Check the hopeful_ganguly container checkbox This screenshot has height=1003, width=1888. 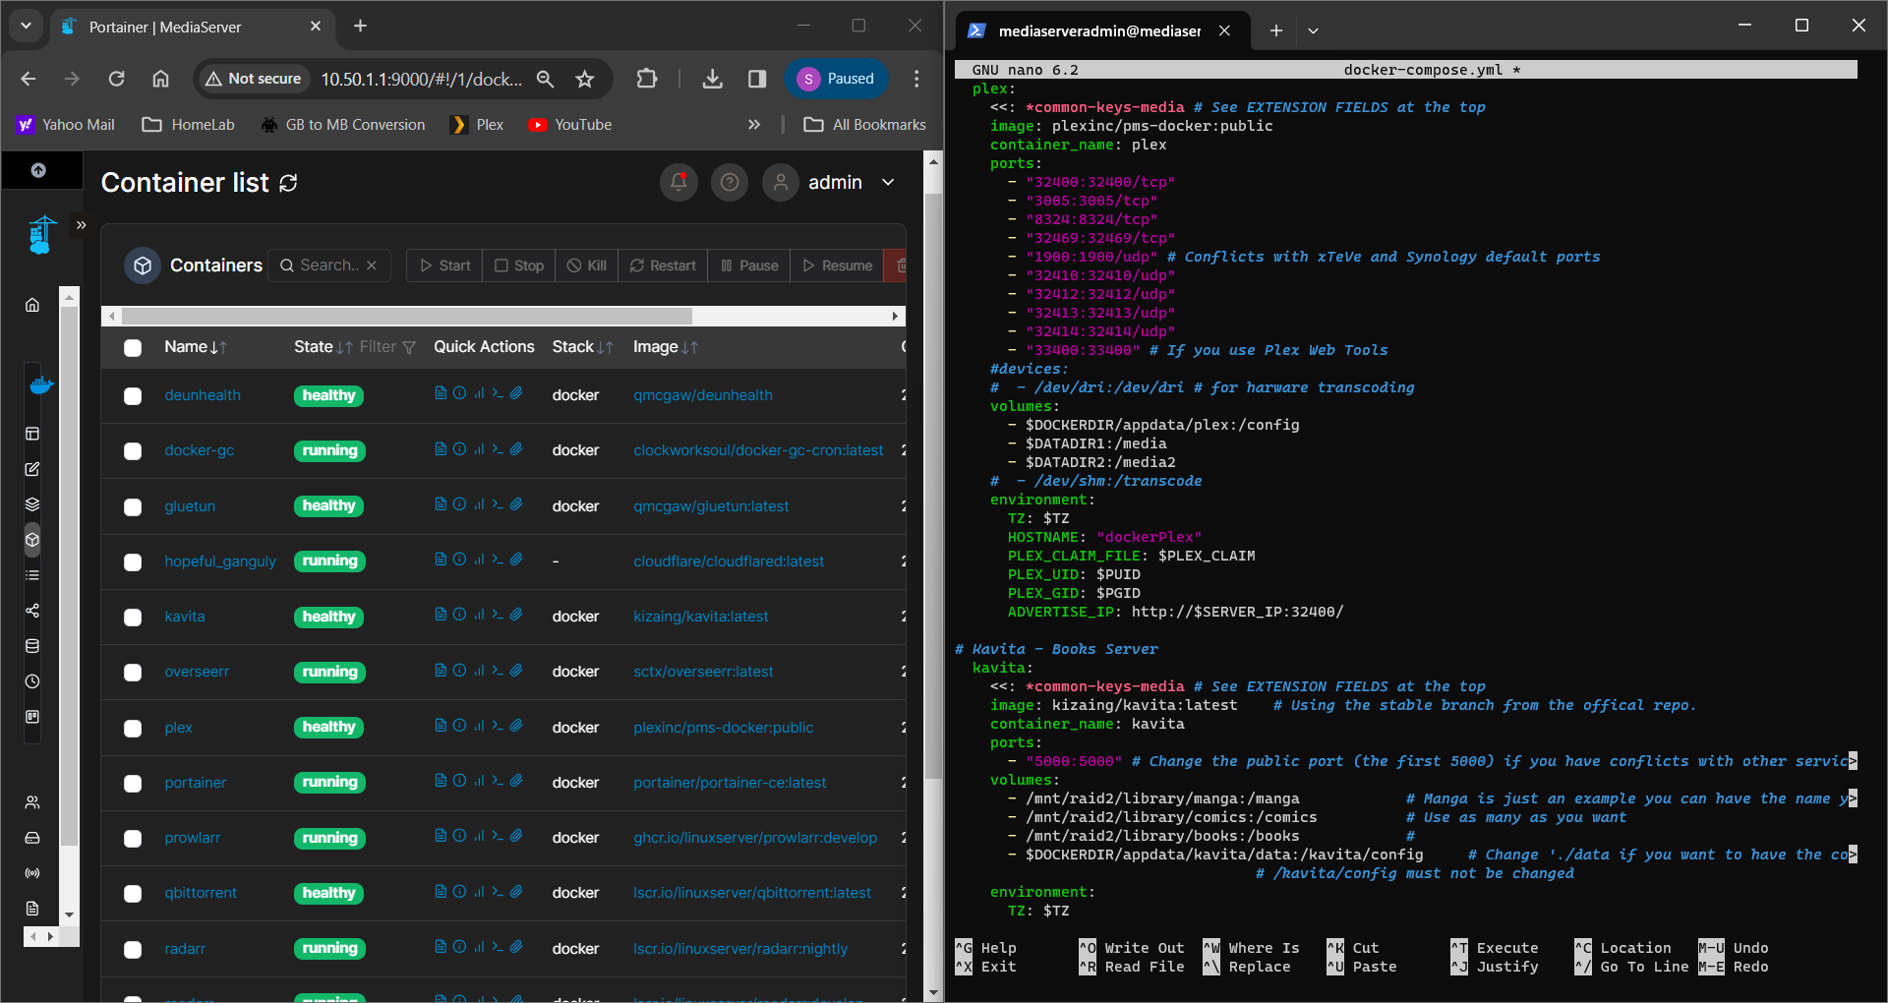tap(133, 562)
